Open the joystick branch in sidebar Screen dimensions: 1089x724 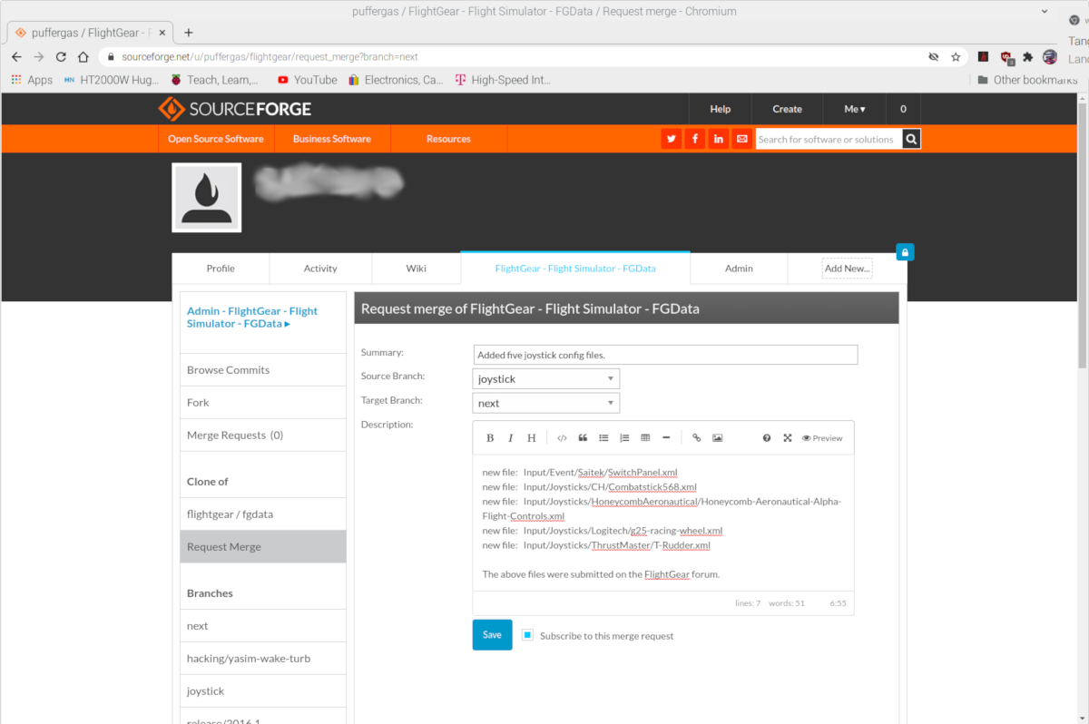pyautogui.click(x=263, y=690)
